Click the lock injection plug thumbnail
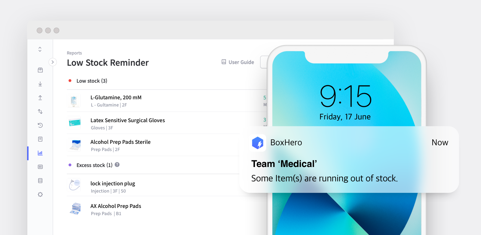 [74, 185]
